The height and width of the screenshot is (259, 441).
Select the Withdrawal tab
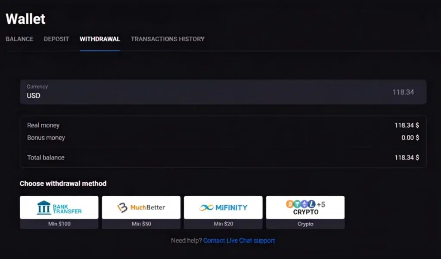tap(100, 39)
